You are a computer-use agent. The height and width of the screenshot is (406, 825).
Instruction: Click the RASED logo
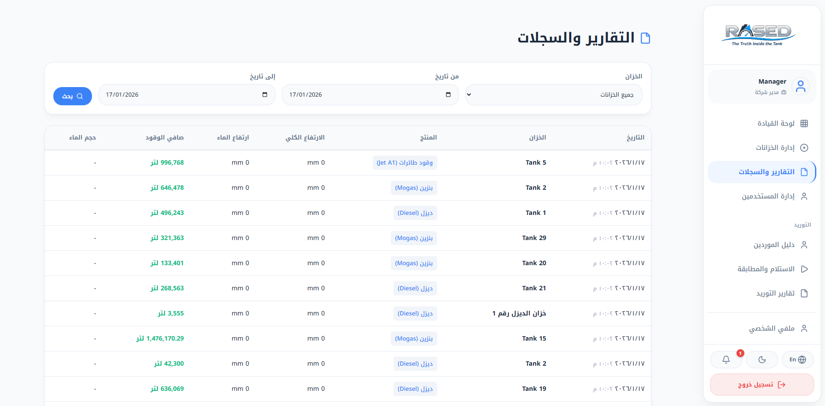pos(758,35)
